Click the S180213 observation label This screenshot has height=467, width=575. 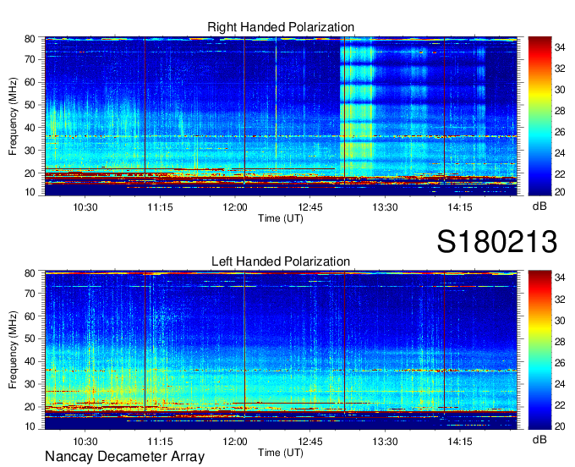(497, 241)
